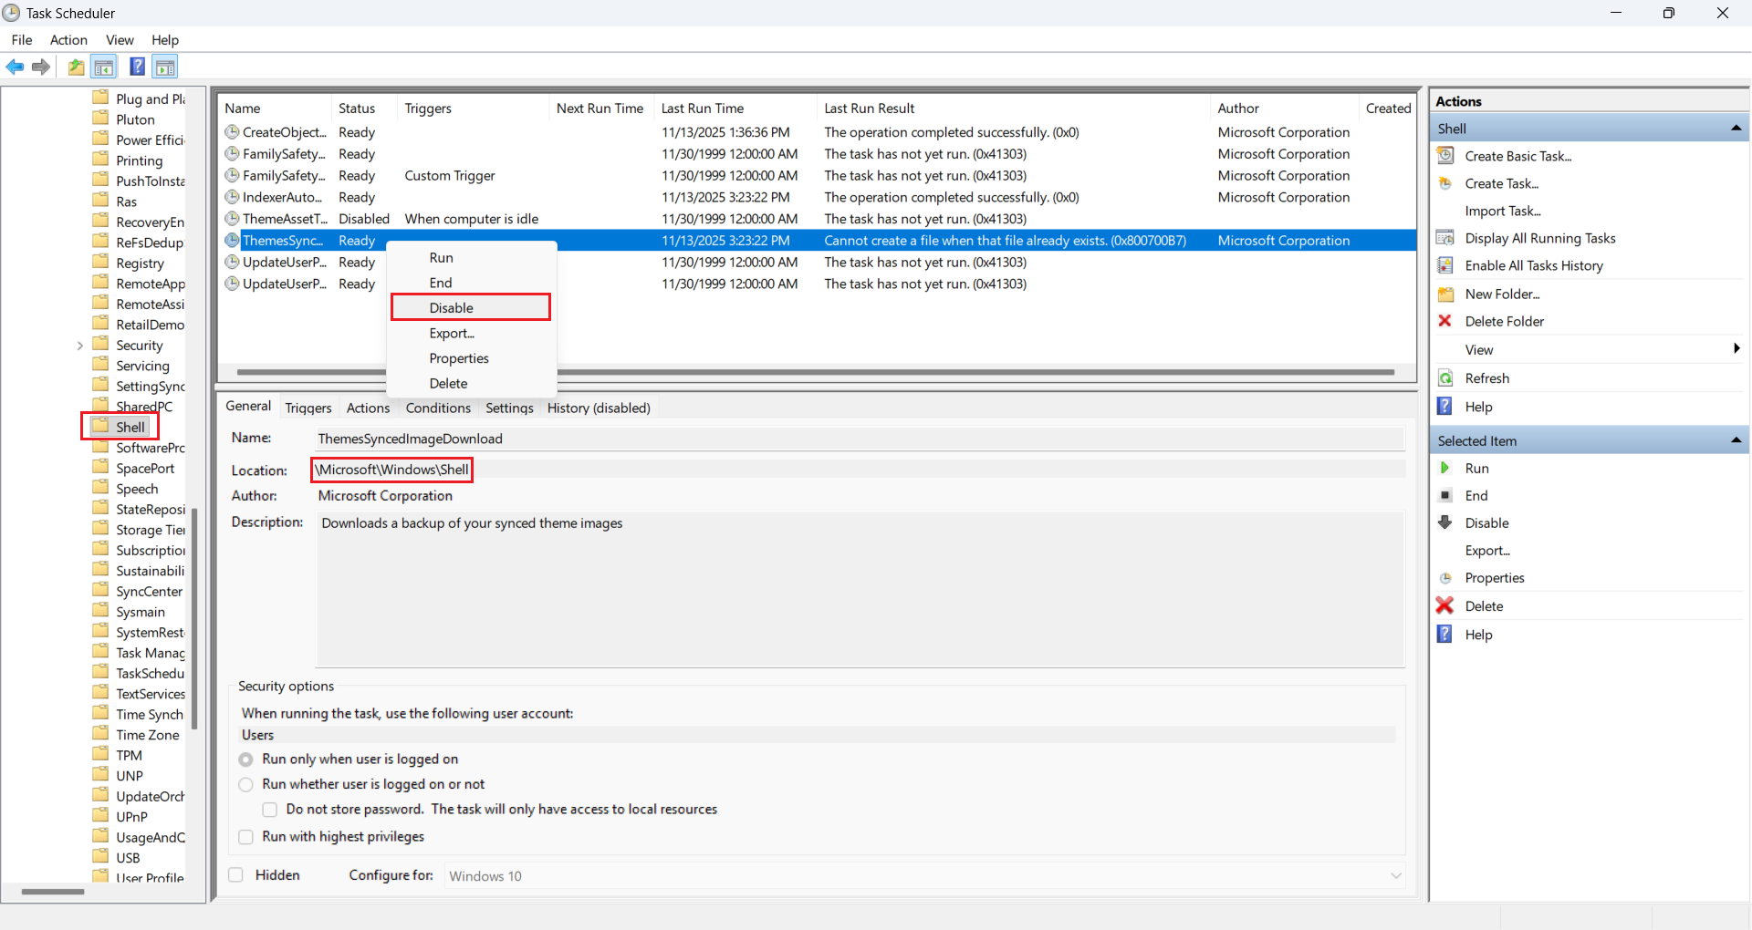Screen dimensions: 1752x930
Task: Toggle the Hidden checkbox
Action: tap(236, 875)
